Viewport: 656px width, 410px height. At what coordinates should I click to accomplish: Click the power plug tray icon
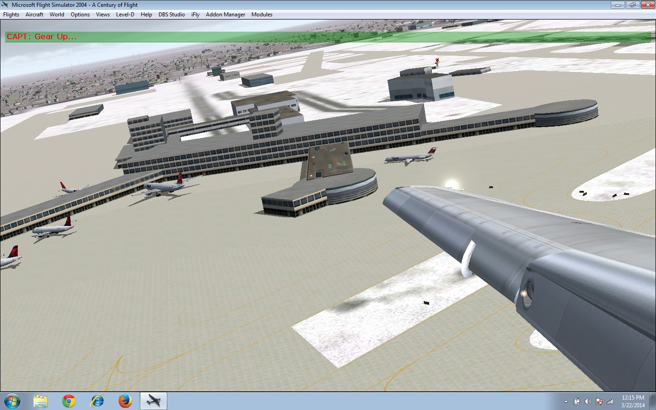(x=577, y=401)
